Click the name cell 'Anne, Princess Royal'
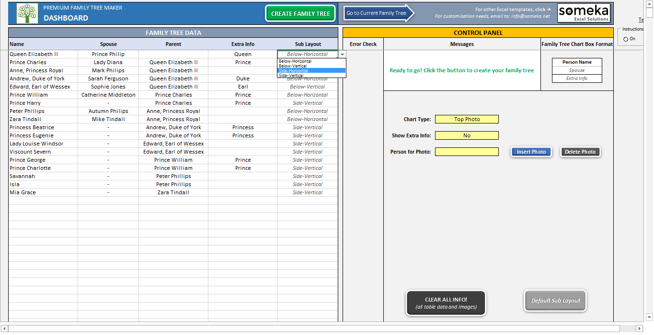The width and height of the screenshot is (654, 335). [x=43, y=70]
